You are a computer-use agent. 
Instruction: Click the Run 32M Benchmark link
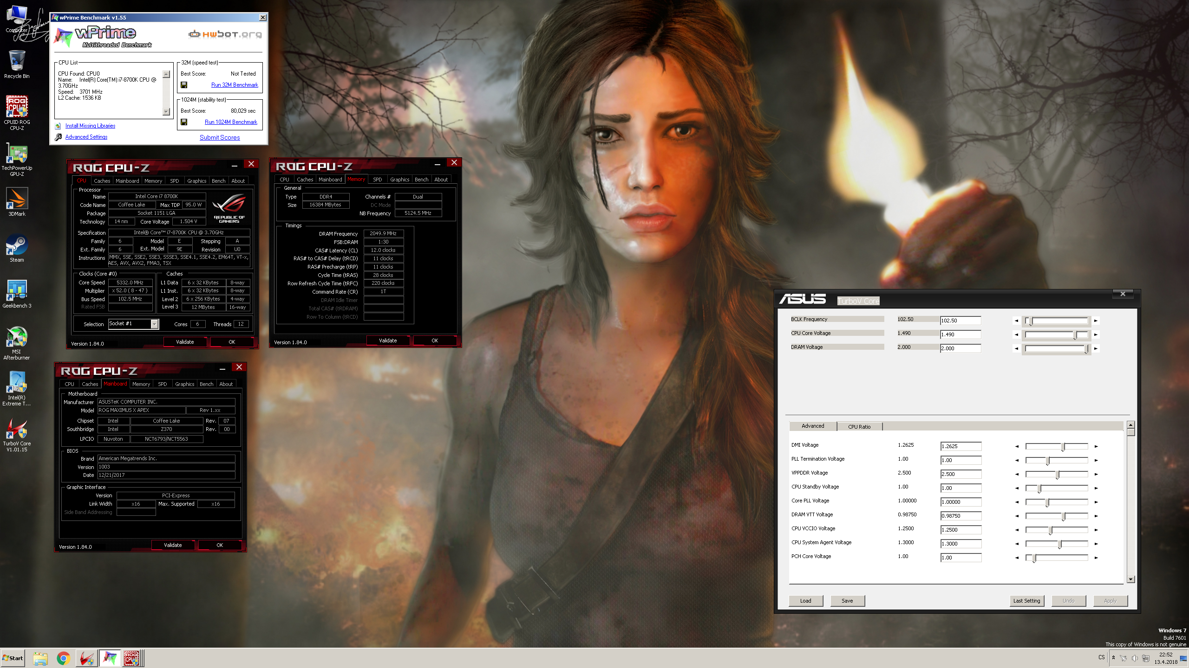(235, 85)
